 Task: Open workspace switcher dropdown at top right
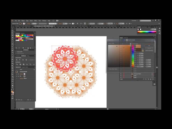(135, 21)
